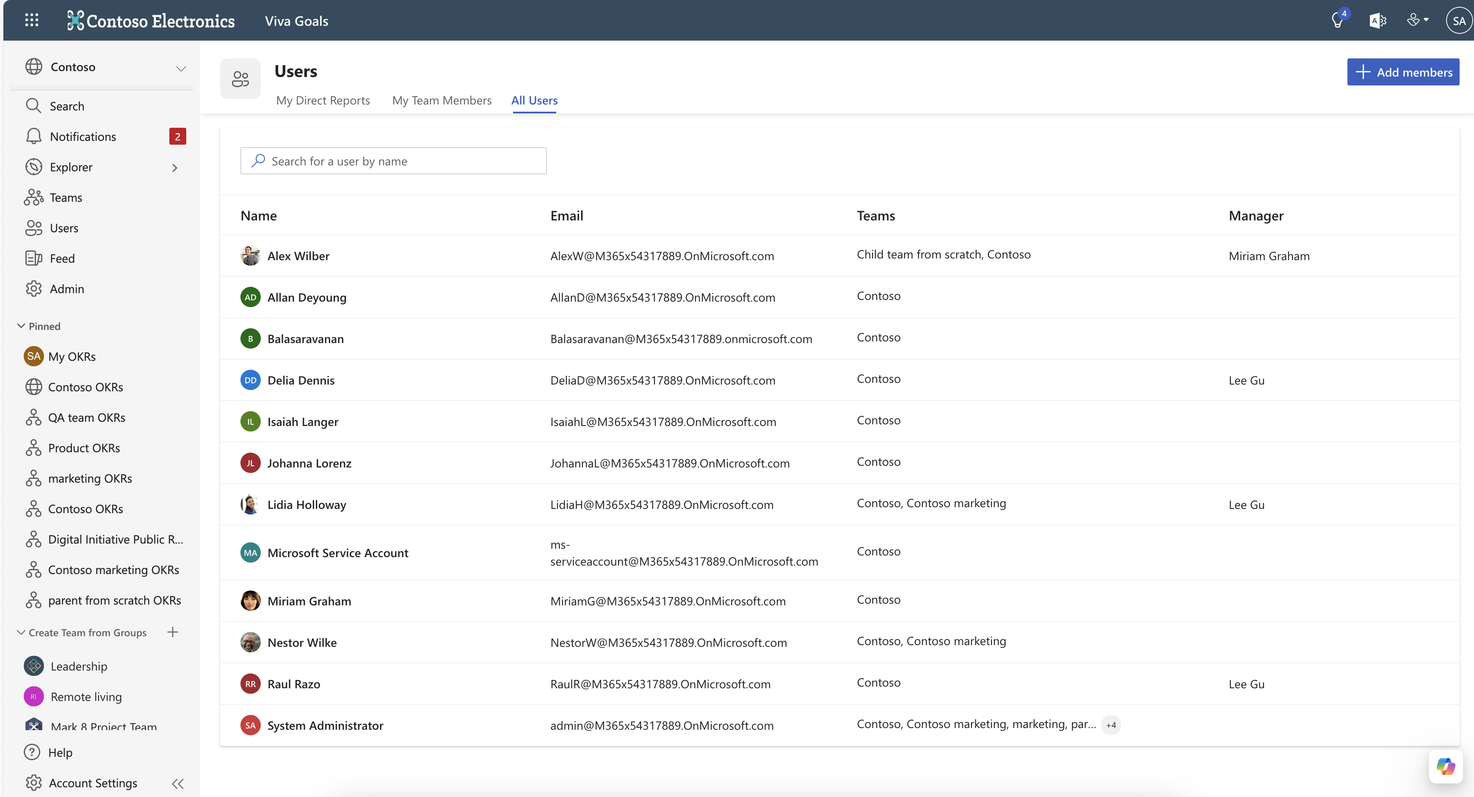Click plus icon beside Create Team from Groups

[x=172, y=632]
